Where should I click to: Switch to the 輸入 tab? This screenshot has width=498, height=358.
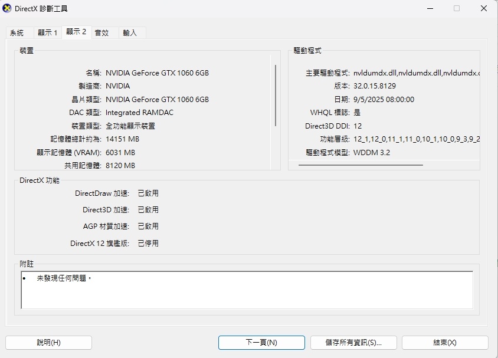point(130,33)
